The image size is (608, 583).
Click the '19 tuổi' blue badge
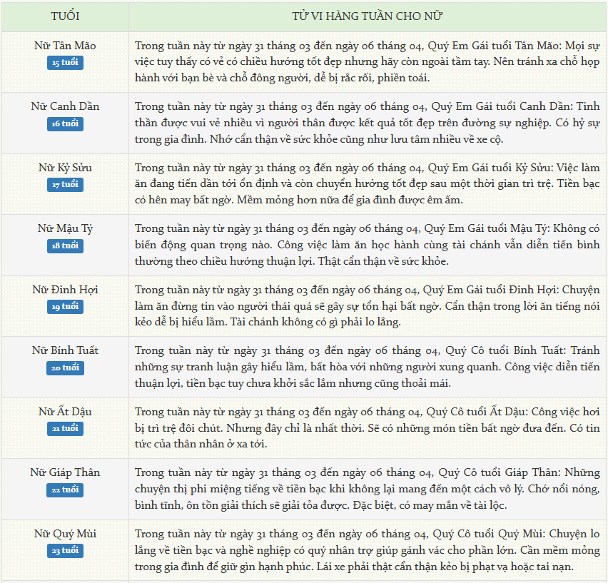[x=65, y=307]
